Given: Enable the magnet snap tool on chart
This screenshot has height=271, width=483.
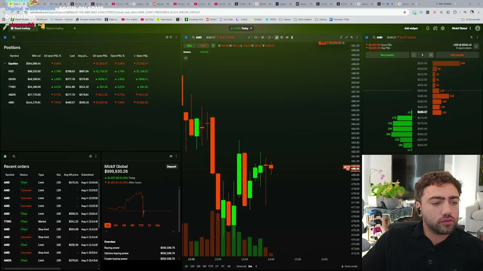Looking at the screenshot, I should point(281,37).
